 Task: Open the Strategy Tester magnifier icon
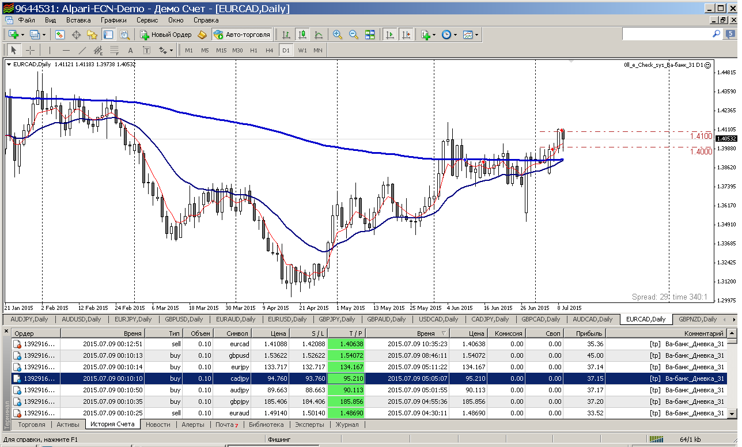[x=124, y=35]
